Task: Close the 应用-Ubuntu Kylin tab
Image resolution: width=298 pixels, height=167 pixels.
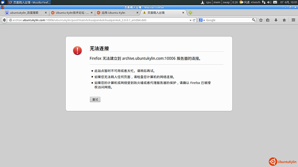Action: (137, 13)
